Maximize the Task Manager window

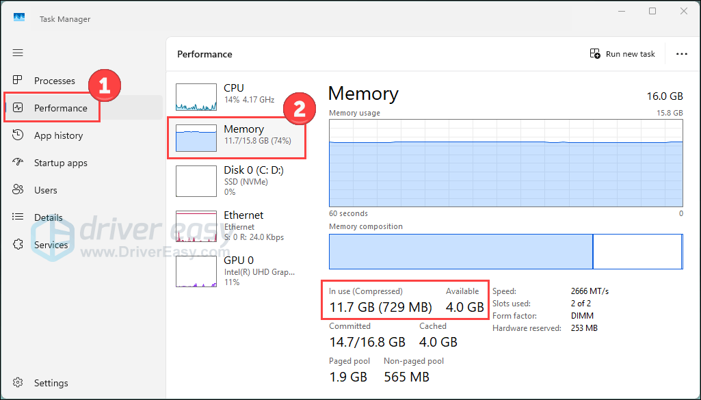[x=652, y=12]
